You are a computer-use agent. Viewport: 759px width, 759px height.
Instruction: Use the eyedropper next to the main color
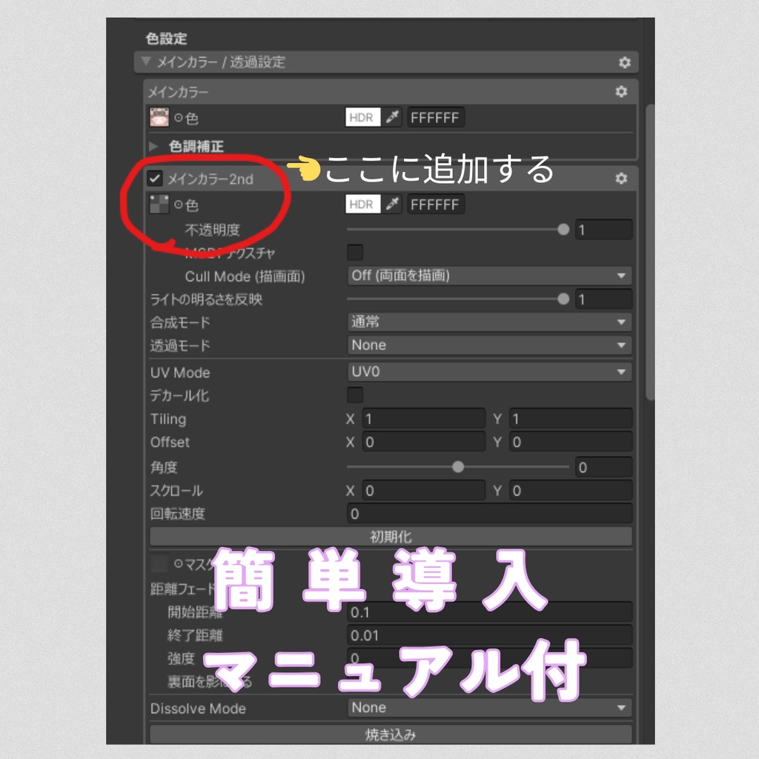[x=392, y=117]
